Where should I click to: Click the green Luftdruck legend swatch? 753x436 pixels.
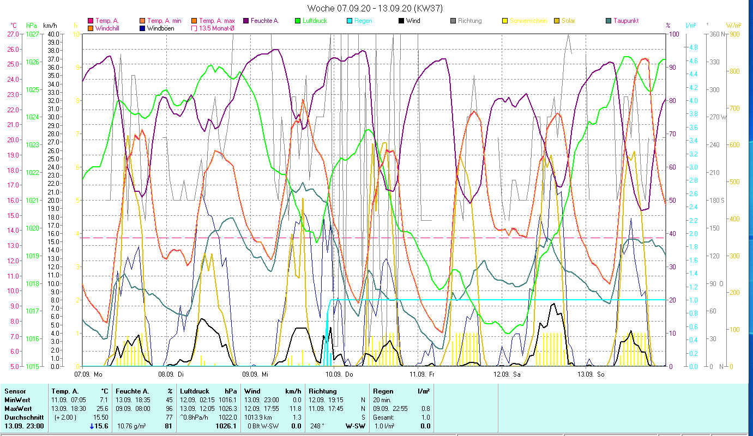298,21
